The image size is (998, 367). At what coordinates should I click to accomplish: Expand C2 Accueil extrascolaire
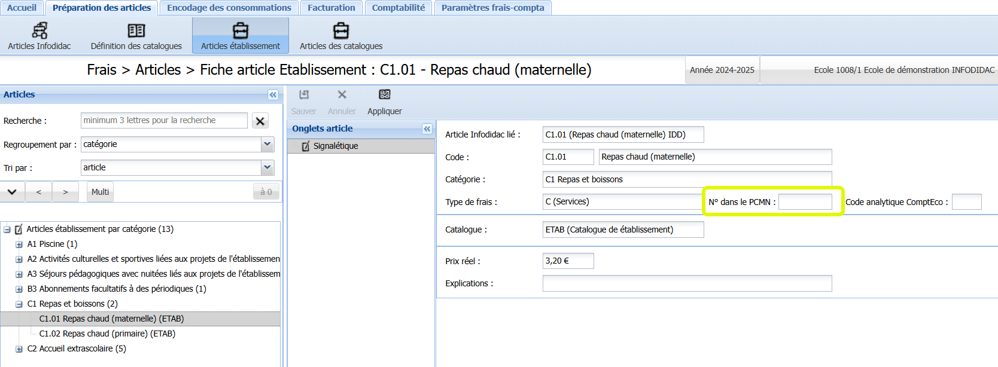[x=19, y=348]
